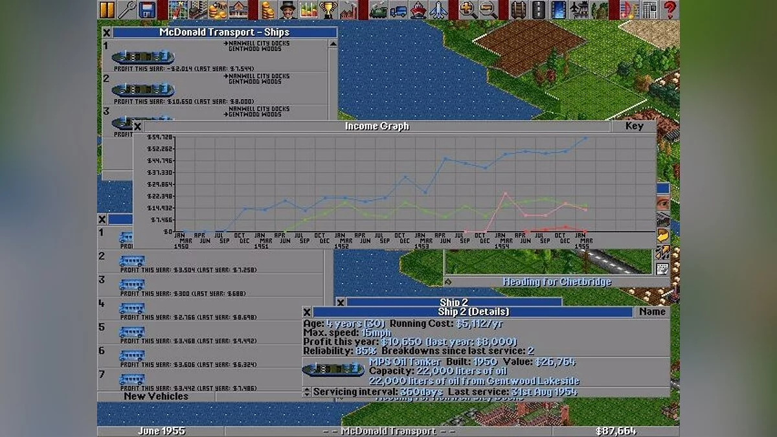Click the Income Graph title bar

(377, 126)
